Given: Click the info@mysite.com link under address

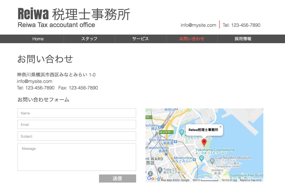Looking at the screenshot, I should coord(34,81).
